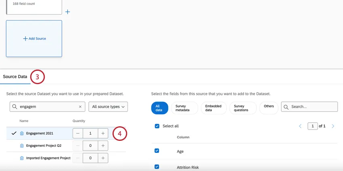The image size is (343, 171).
Task: Select the Embedded data filter pill
Action: click(x=213, y=108)
